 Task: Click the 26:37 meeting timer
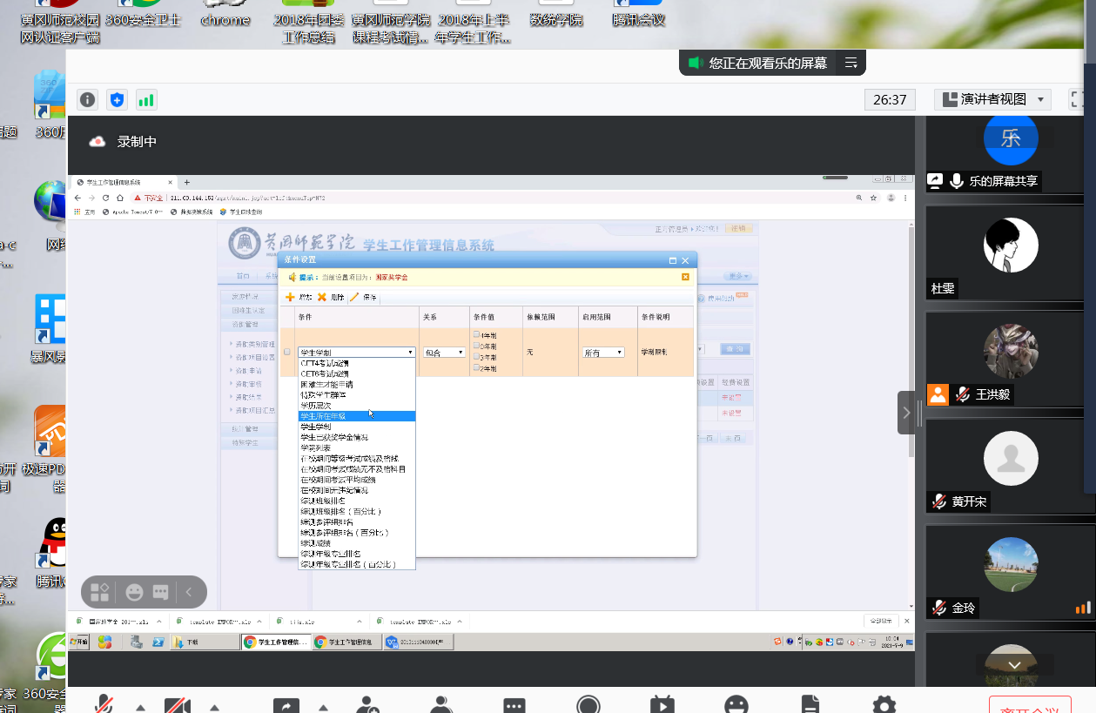[890, 99]
